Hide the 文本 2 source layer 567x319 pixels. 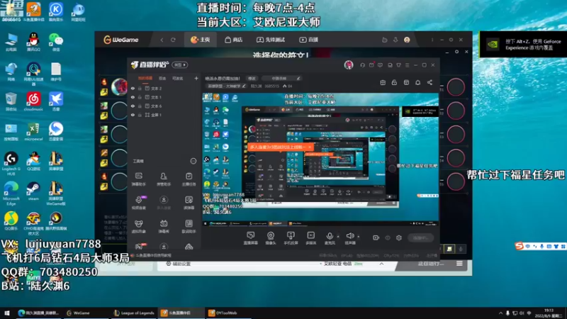(x=133, y=88)
